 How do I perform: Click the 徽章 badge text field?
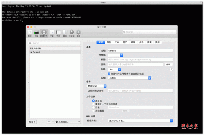pyautogui.click(x=136, y=64)
